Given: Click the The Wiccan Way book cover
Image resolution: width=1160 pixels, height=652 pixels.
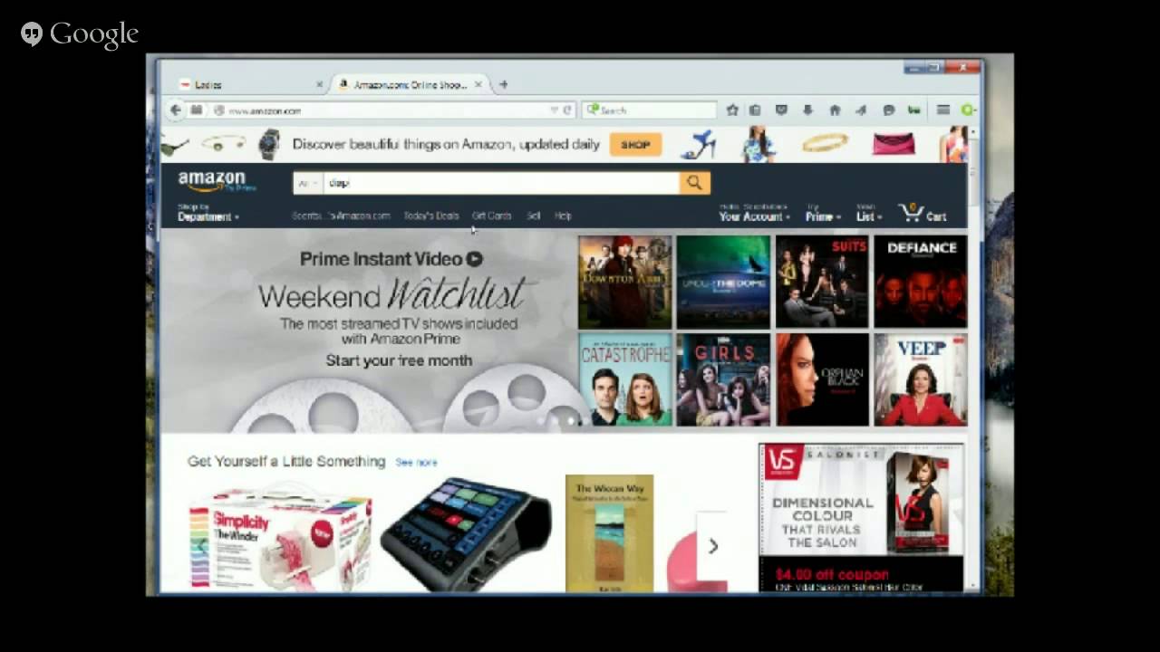Looking at the screenshot, I should 609,533.
